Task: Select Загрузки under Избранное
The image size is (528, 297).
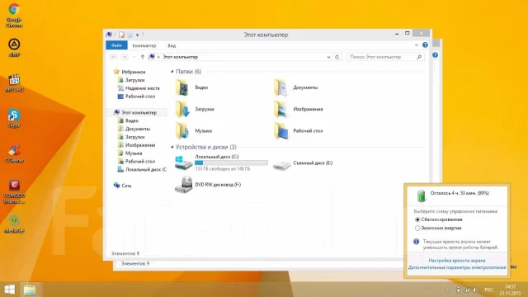Action: point(131,80)
